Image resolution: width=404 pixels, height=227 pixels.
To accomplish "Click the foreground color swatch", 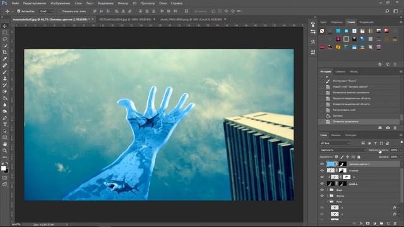I will point(3,168).
